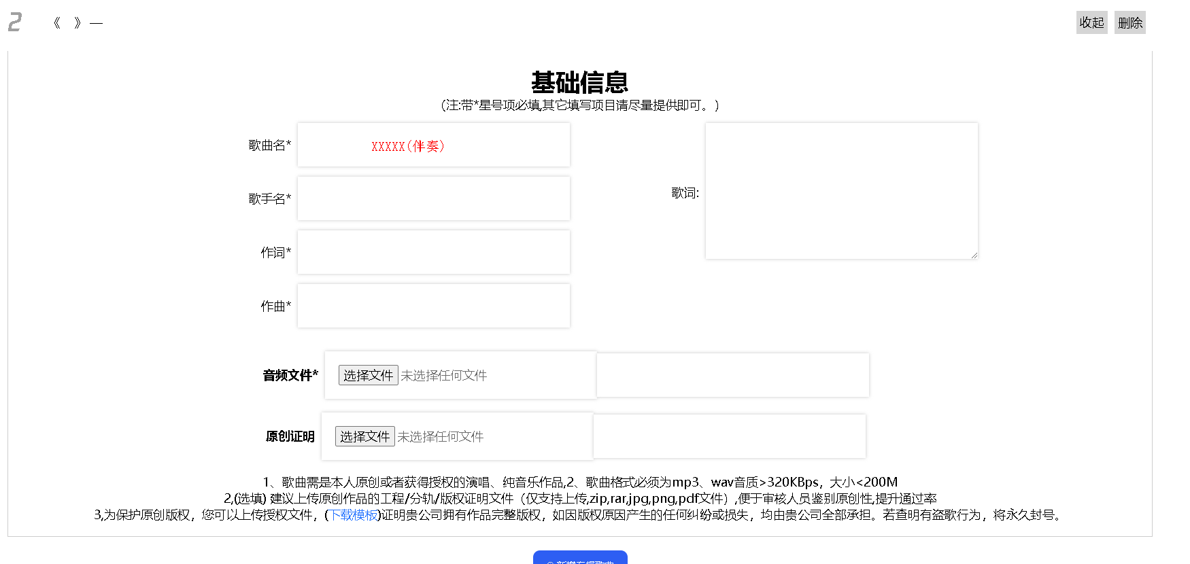Click the dash — icon beside chevrons

96,23
